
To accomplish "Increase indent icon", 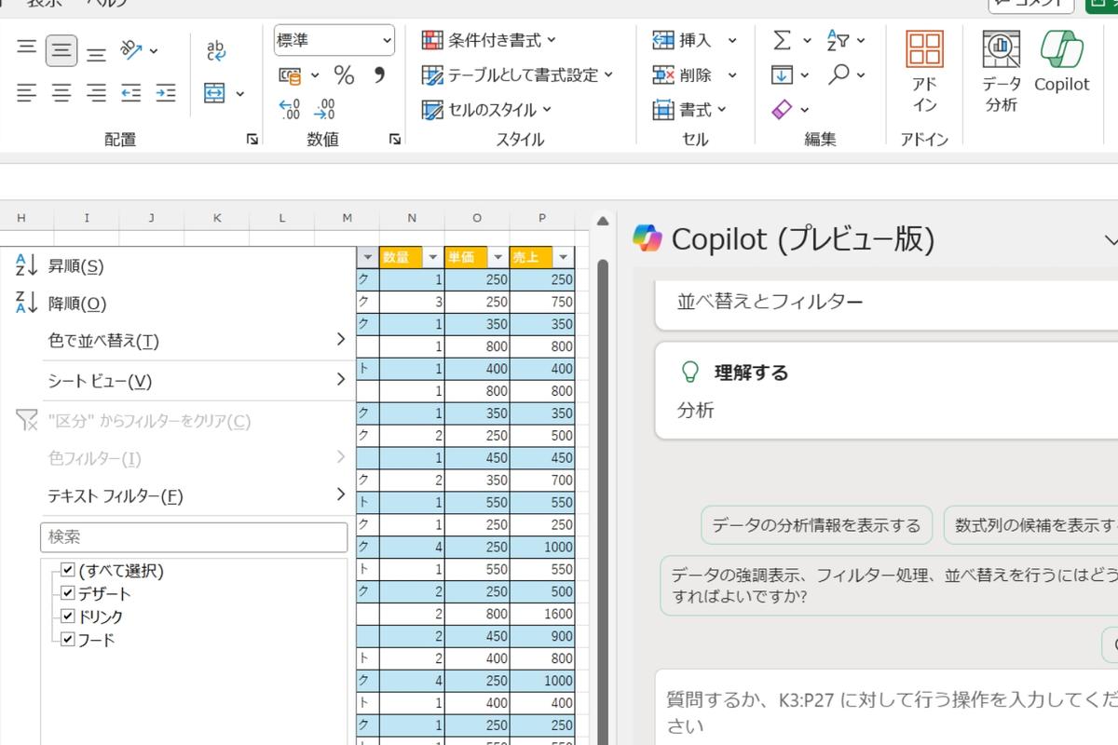I will [166, 92].
